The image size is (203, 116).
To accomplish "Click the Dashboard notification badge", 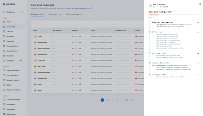I will 22,12.
